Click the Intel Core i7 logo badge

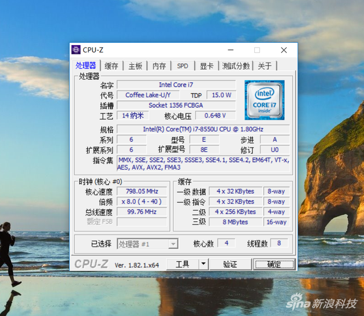(265, 100)
